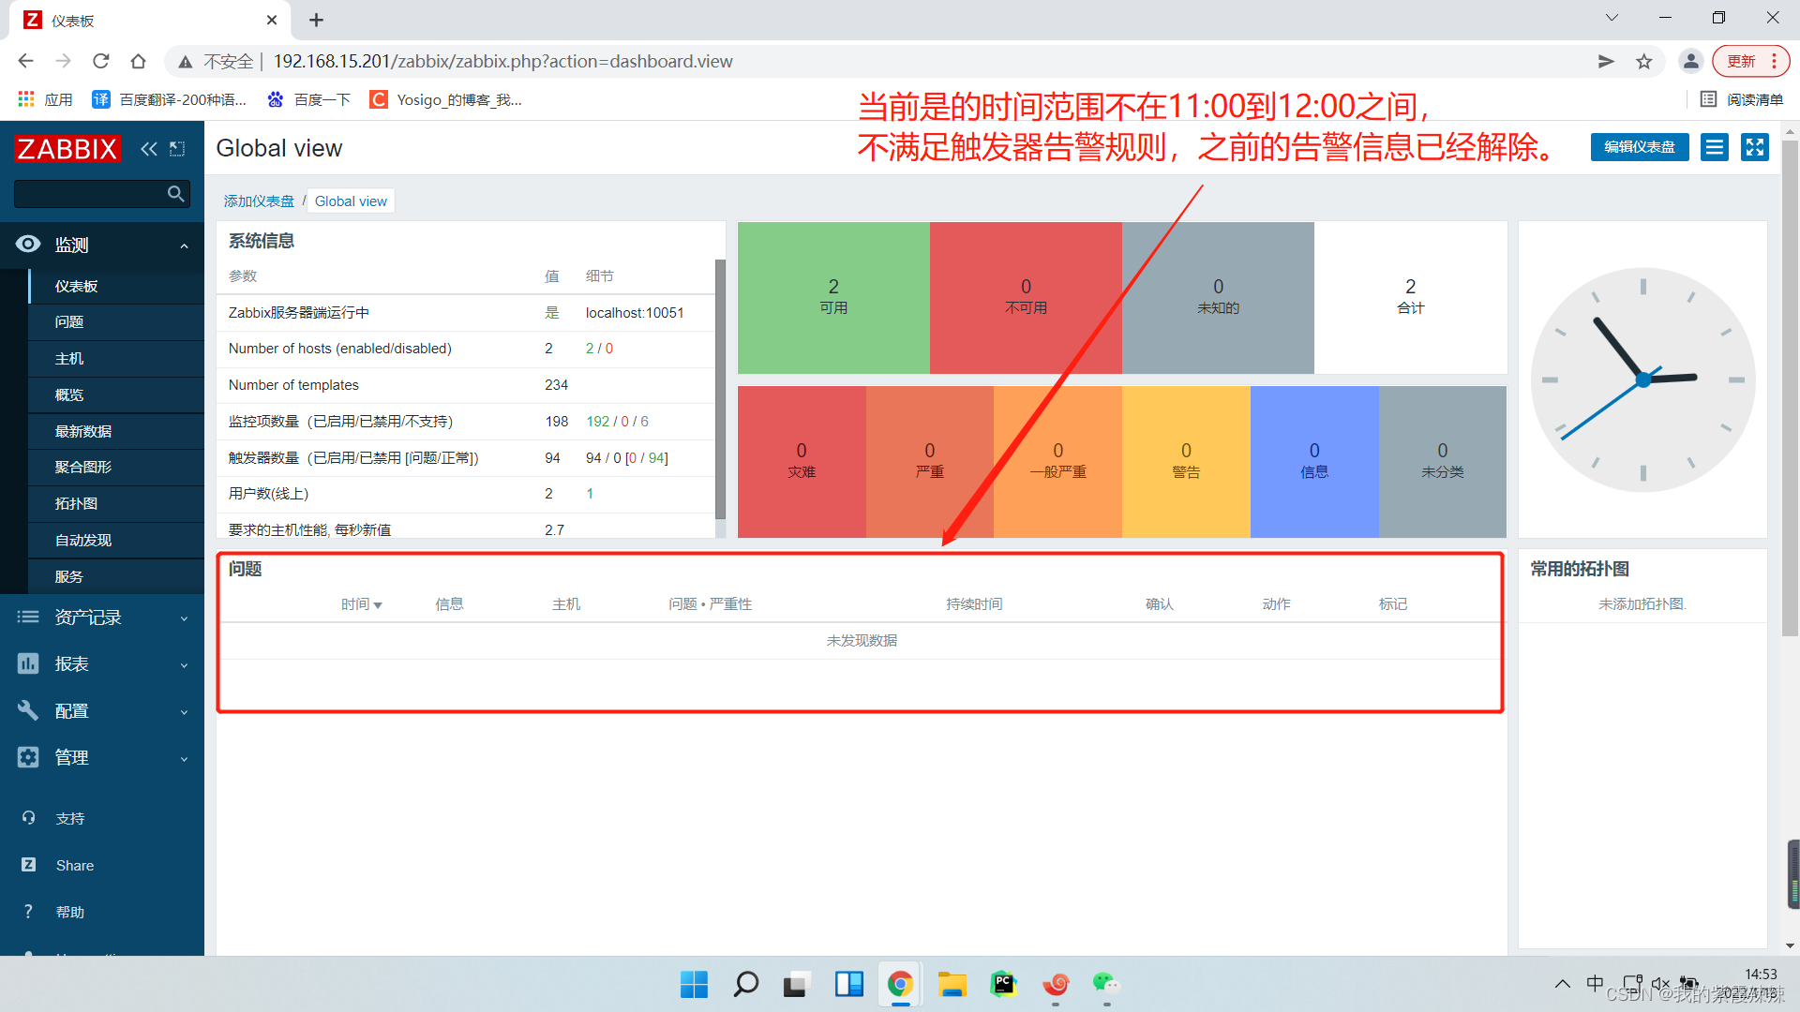The image size is (1800, 1012).
Task: Click the Global view breadcrumb link
Action: point(351,201)
